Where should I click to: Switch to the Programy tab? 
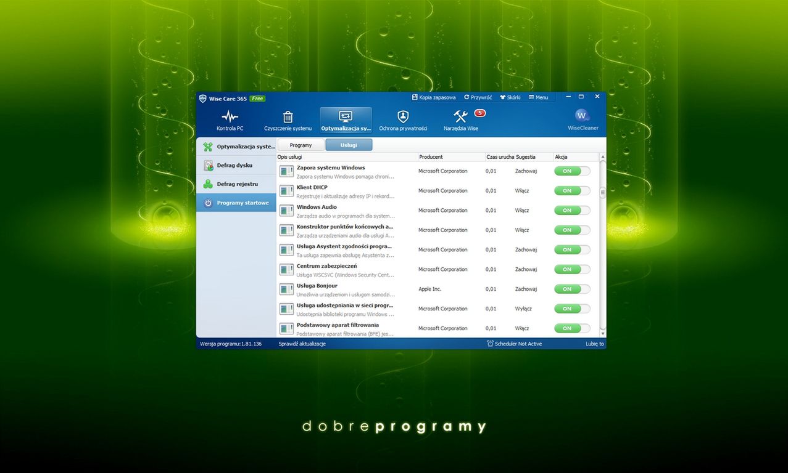pos(301,145)
